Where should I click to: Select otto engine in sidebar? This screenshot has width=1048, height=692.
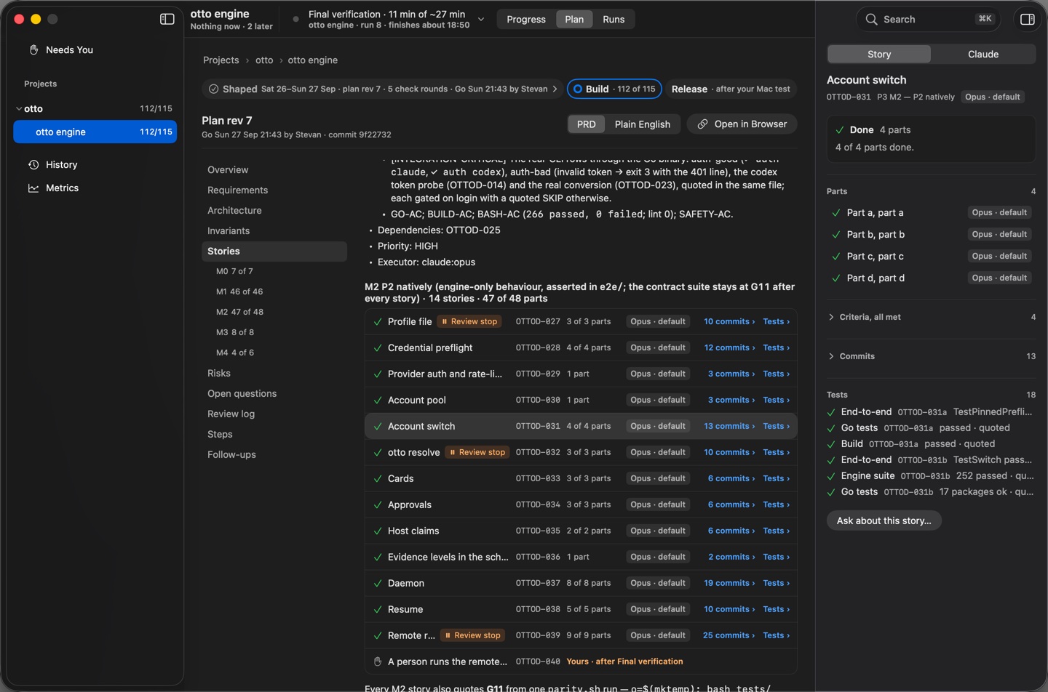(95, 132)
